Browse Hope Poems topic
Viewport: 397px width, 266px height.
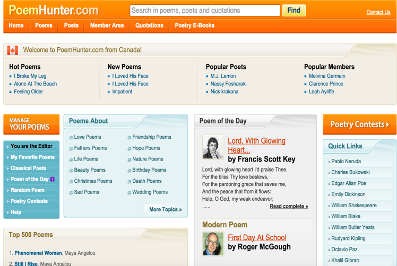click(x=146, y=148)
